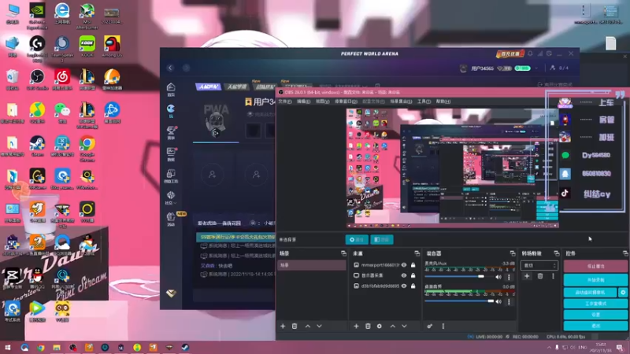Viewport: 630px width, 354px height.
Task: Pop out the Sources dock panel
Action: pyautogui.click(x=417, y=253)
